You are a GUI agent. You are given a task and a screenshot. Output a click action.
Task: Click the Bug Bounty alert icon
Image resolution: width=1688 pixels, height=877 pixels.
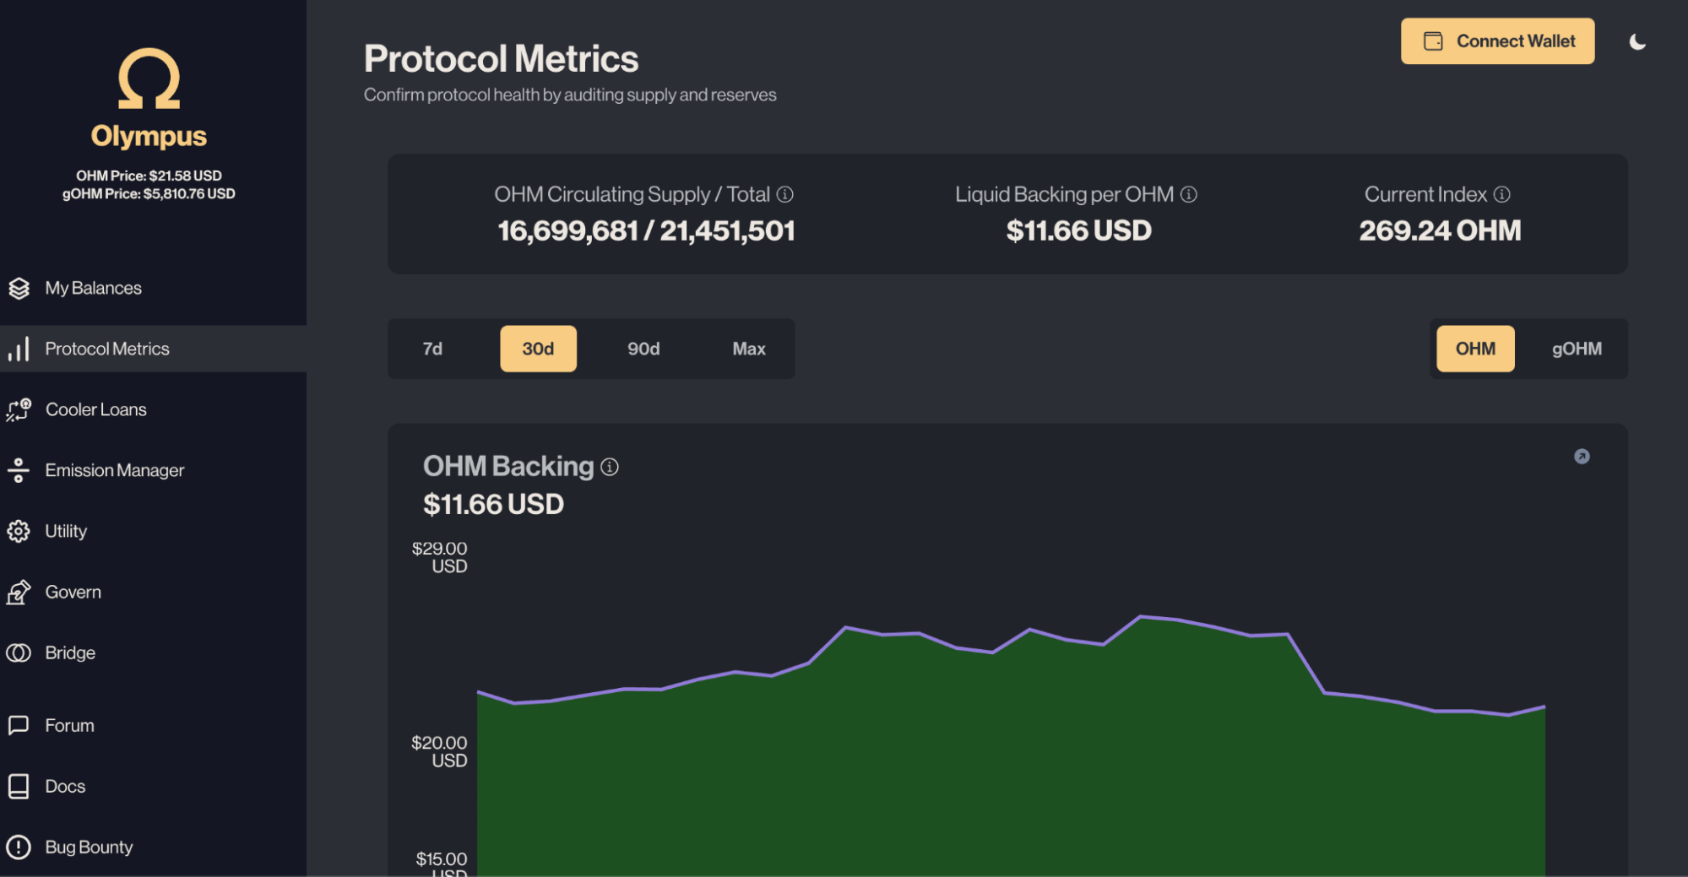pos(19,847)
